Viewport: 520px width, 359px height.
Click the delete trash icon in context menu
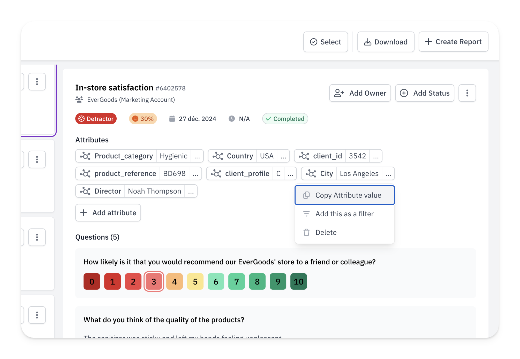[307, 232]
